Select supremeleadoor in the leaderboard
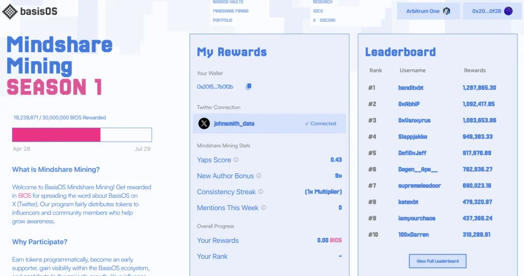Image resolution: width=524 pixels, height=276 pixels. click(420, 186)
